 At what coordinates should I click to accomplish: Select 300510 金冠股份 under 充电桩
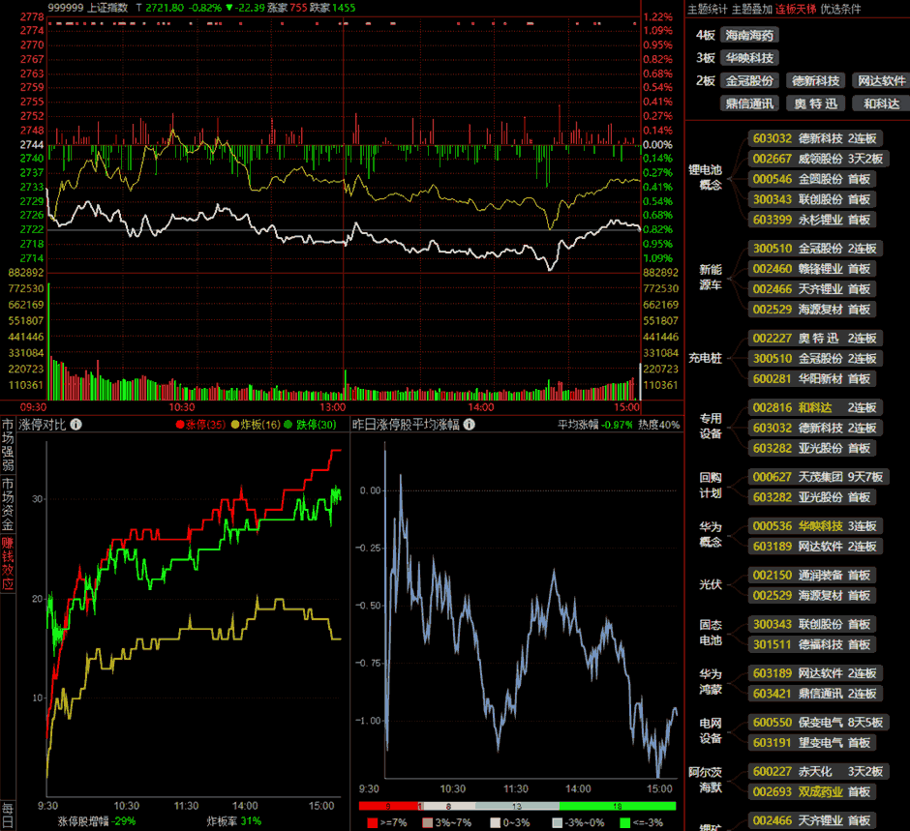click(815, 358)
